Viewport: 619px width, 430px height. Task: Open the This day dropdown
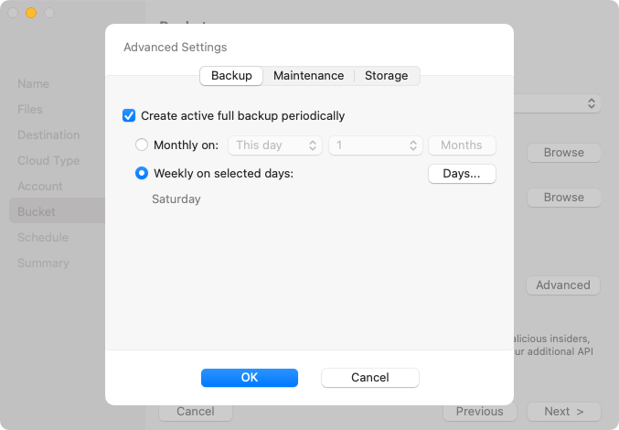(x=275, y=145)
